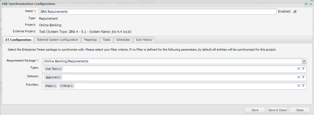Open the Priorities filter dropdown arrow

tap(303, 86)
